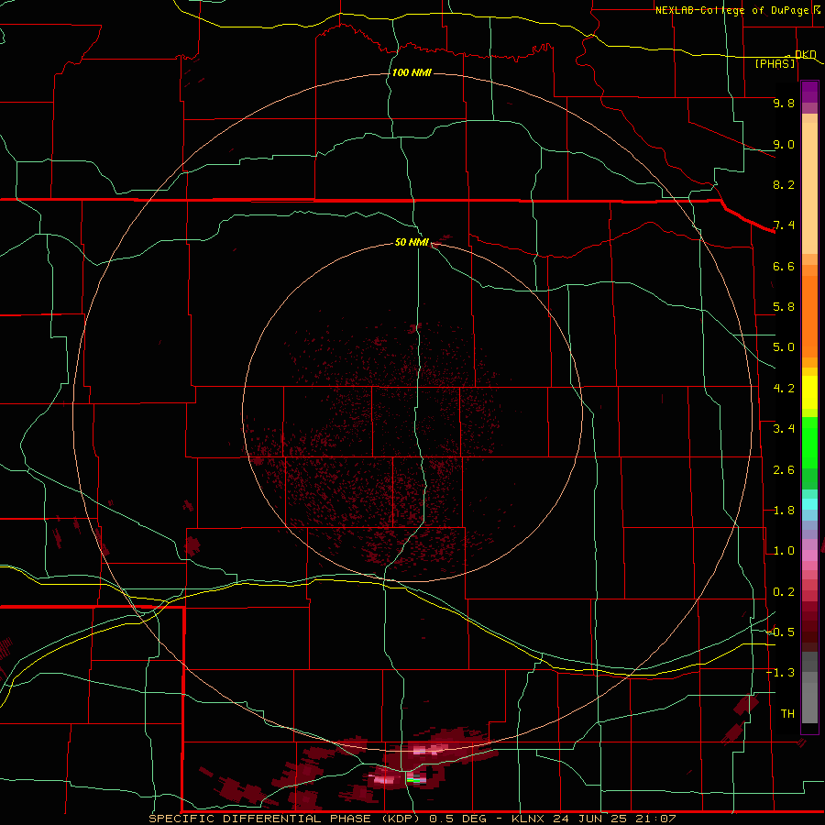Click the 'TH' threshold label on scale
Image resolution: width=825 pixels, height=825 pixels.
pyautogui.click(x=787, y=714)
